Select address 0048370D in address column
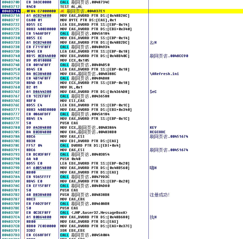Image resolution: width=243 pixels, height=239 pixels. click(x=11, y=2)
